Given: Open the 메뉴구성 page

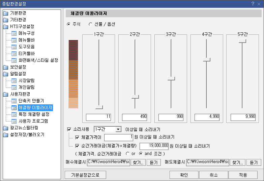Looking at the screenshot, I should 26,33.
